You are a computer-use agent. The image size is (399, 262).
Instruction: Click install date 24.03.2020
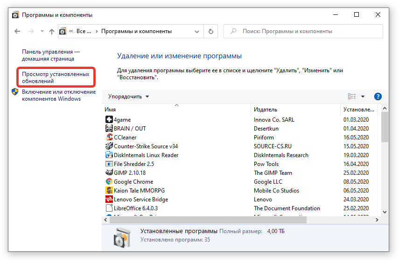click(x=356, y=200)
